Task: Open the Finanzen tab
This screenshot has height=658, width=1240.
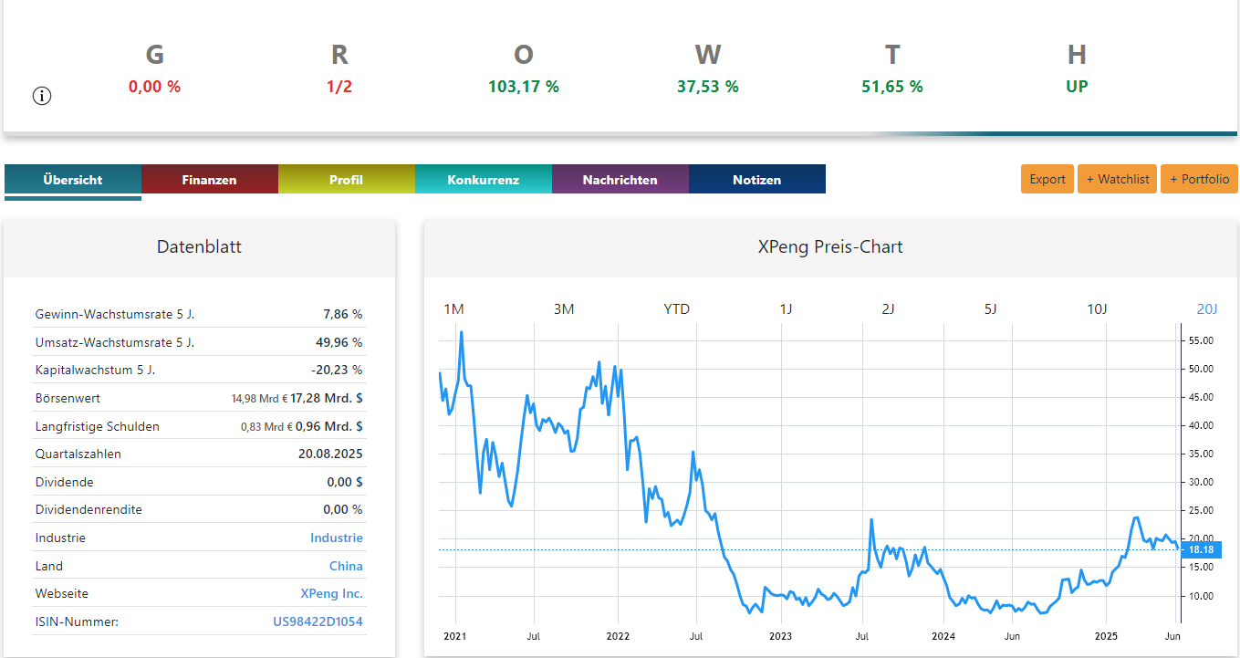Action: click(209, 180)
